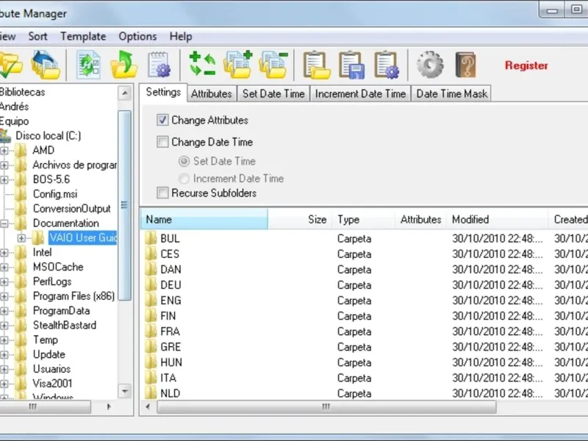The height and width of the screenshot is (441, 588).
Task: Click the BUL folder icon in the file list
Action: (x=151, y=238)
